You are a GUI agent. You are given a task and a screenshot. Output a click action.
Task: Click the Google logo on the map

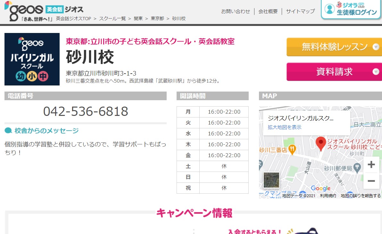tap(320, 188)
